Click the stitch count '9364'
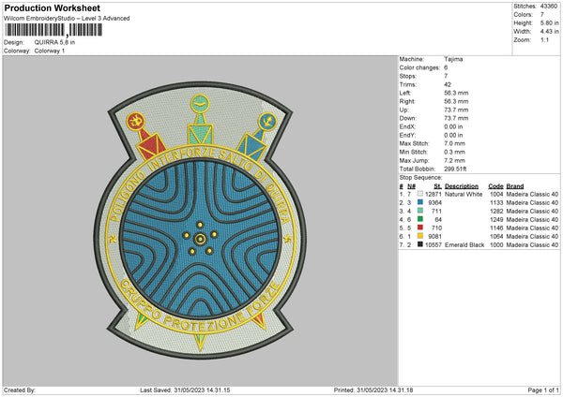 [x=434, y=203]
